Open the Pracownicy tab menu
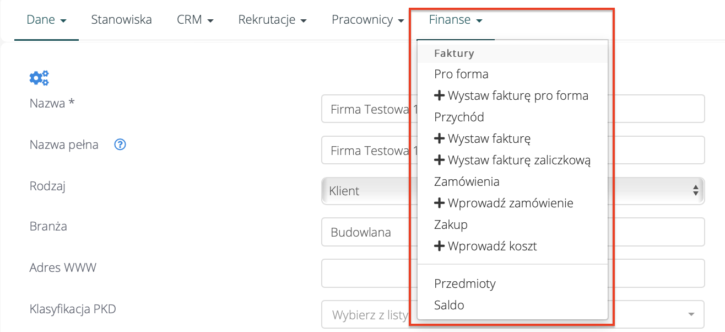725x332 pixels. point(367,20)
